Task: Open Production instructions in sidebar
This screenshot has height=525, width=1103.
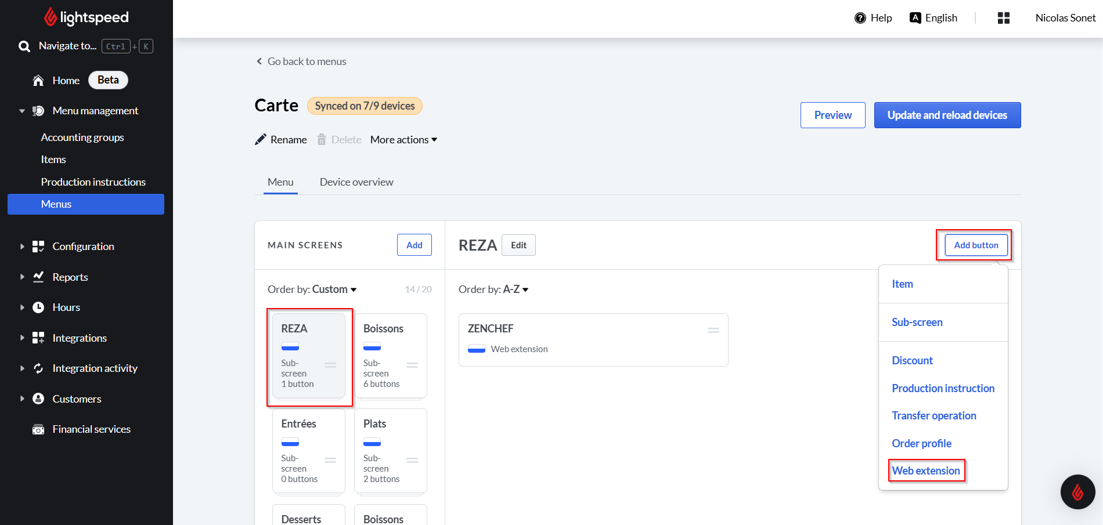Action: pos(93,182)
